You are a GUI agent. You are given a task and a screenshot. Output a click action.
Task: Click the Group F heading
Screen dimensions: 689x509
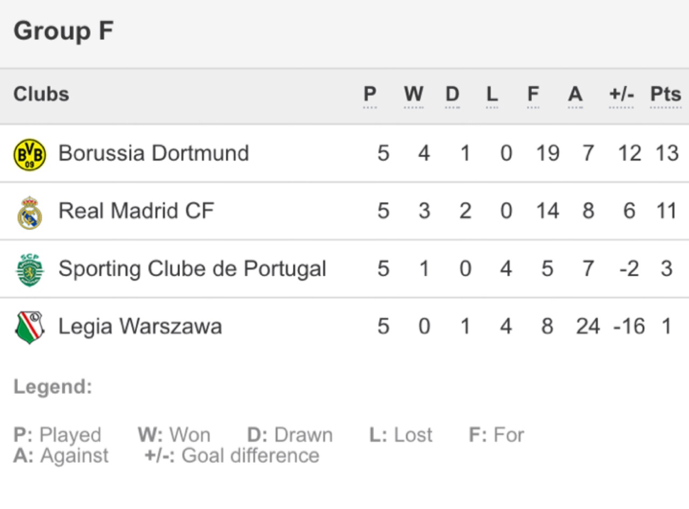point(64,31)
